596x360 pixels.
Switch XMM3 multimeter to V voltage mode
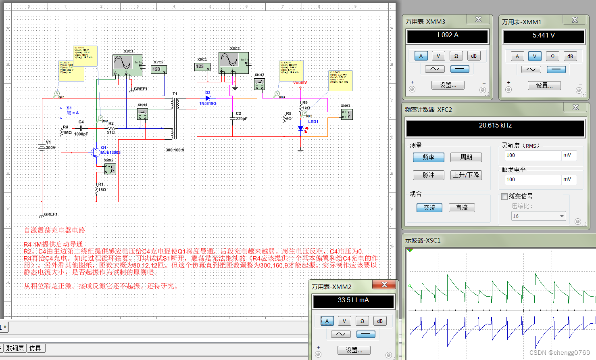pyautogui.click(x=438, y=56)
